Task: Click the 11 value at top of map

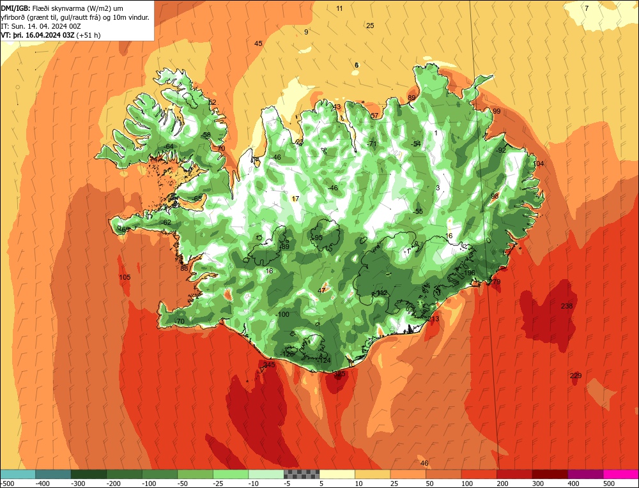Action: (x=339, y=8)
